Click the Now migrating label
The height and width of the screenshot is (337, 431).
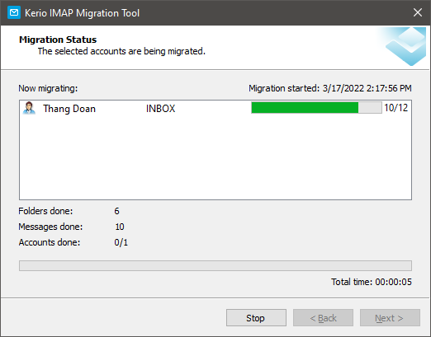[x=48, y=88]
